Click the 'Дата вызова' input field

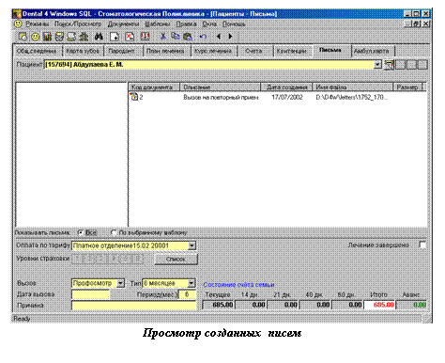click(x=90, y=294)
